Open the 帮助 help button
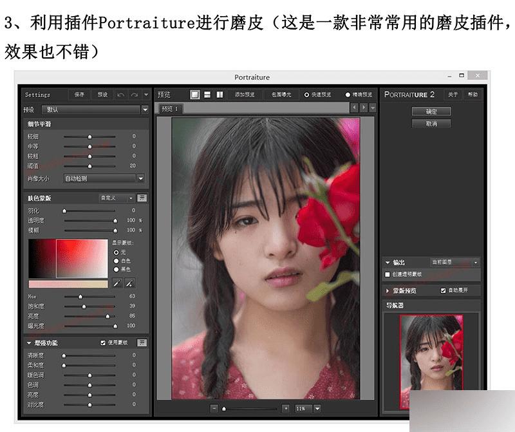The height and width of the screenshot is (432, 515). pyautogui.click(x=473, y=95)
